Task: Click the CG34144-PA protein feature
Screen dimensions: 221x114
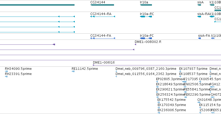Action: coord(103,38)
